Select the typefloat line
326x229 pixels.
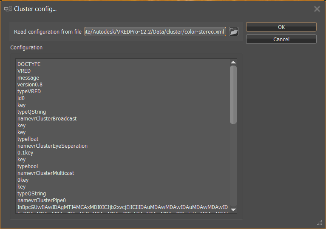28,139
